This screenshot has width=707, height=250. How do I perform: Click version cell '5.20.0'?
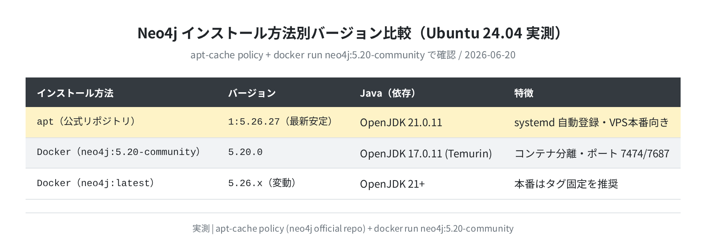point(245,153)
